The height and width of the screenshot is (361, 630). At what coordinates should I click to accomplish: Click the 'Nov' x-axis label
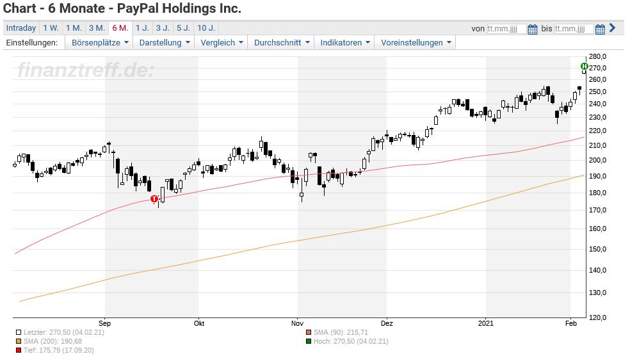pos(297,323)
